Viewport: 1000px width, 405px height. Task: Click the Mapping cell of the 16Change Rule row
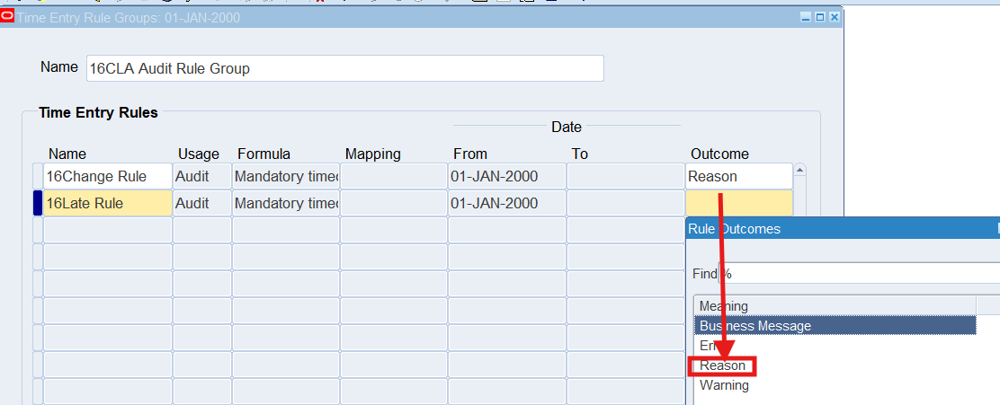(393, 177)
